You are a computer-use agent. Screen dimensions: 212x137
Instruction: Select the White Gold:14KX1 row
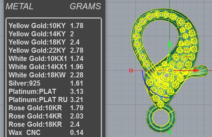tap(46, 67)
